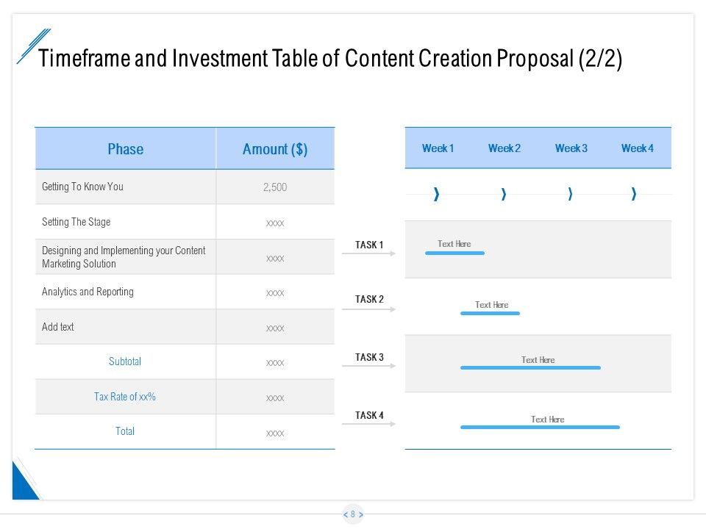The width and height of the screenshot is (706, 529).
Task: Click the Tax Rate of xx% label
Action: (125, 396)
